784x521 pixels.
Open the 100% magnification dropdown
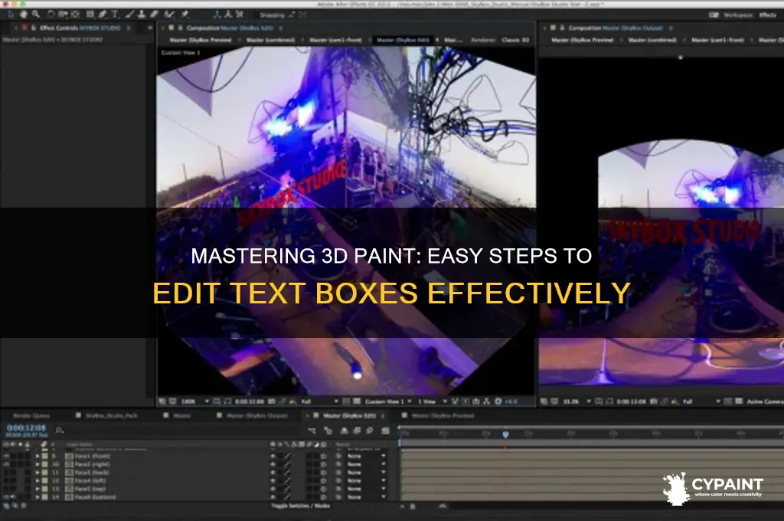[194, 401]
